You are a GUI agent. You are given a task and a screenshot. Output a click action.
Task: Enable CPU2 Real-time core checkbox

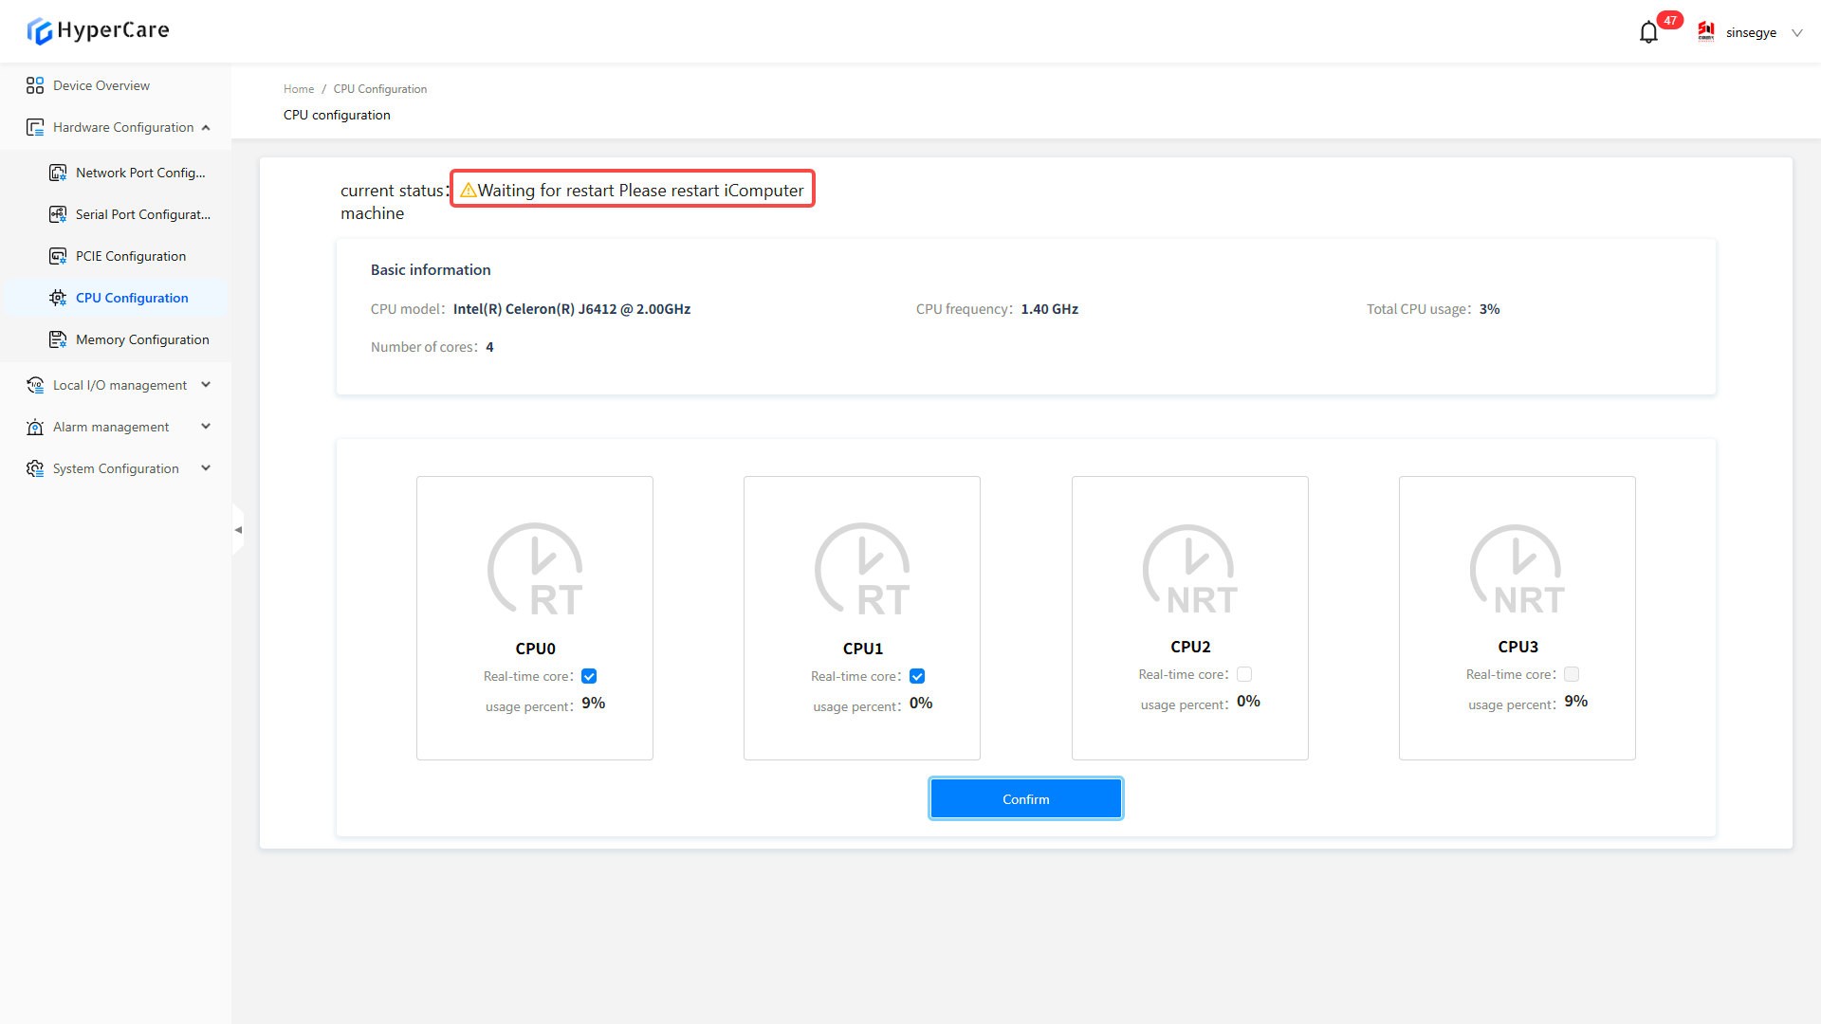tap(1244, 674)
